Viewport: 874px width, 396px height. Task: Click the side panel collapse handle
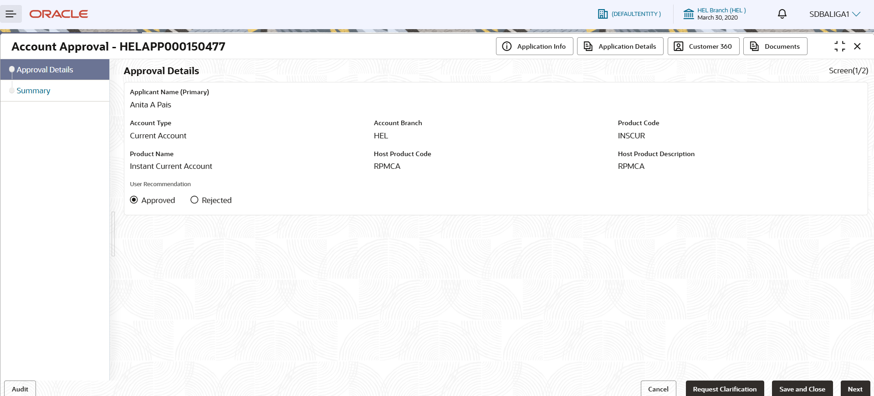click(113, 234)
